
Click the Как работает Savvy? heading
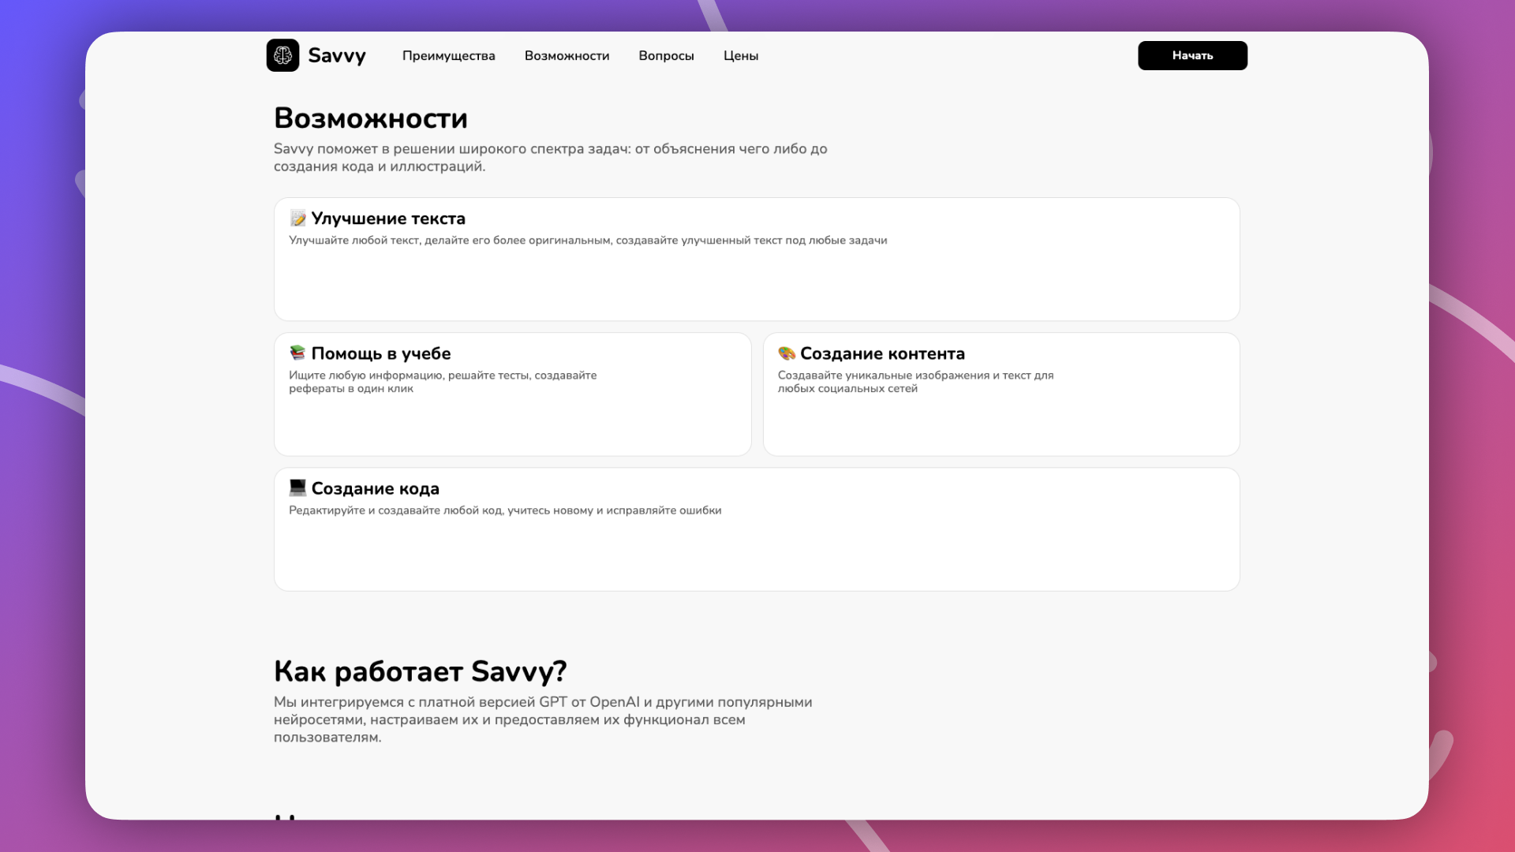pos(420,671)
